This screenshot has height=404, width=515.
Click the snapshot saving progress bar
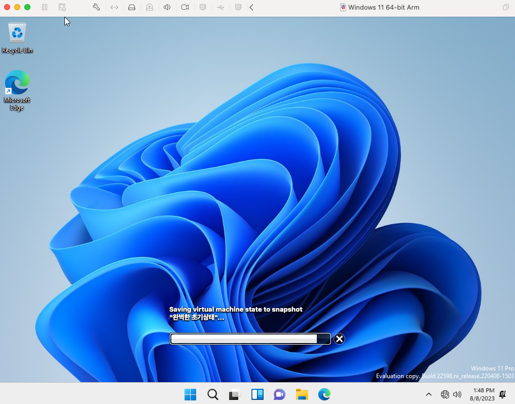point(250,339)
